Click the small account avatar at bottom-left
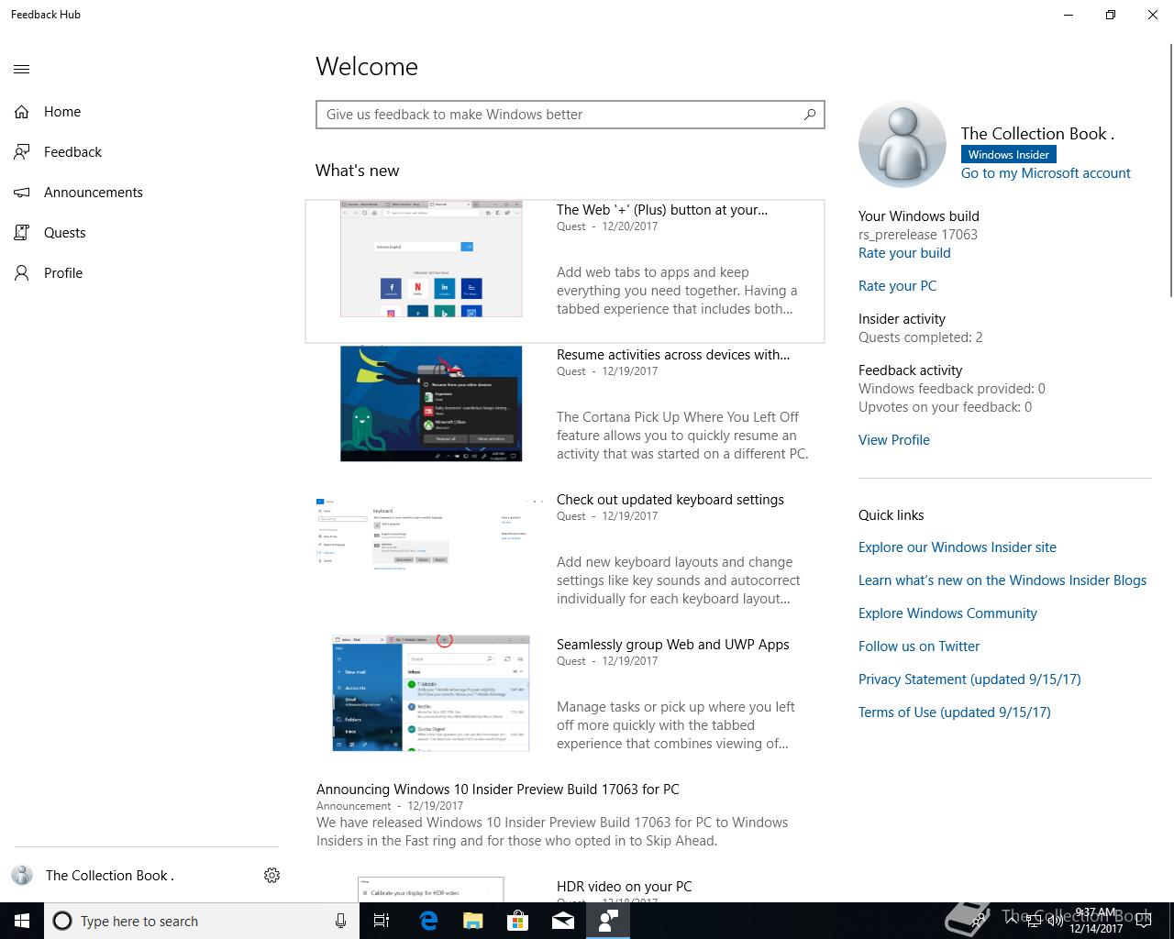The width and height of the screenshot is (1174, 939). (22, 876)
